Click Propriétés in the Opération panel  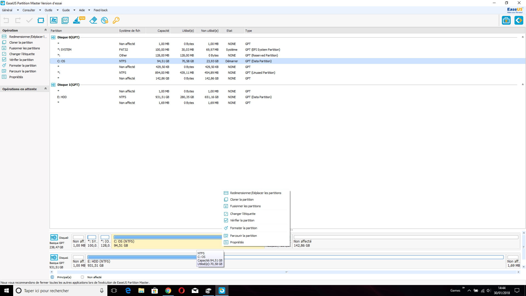coord(16,77)
